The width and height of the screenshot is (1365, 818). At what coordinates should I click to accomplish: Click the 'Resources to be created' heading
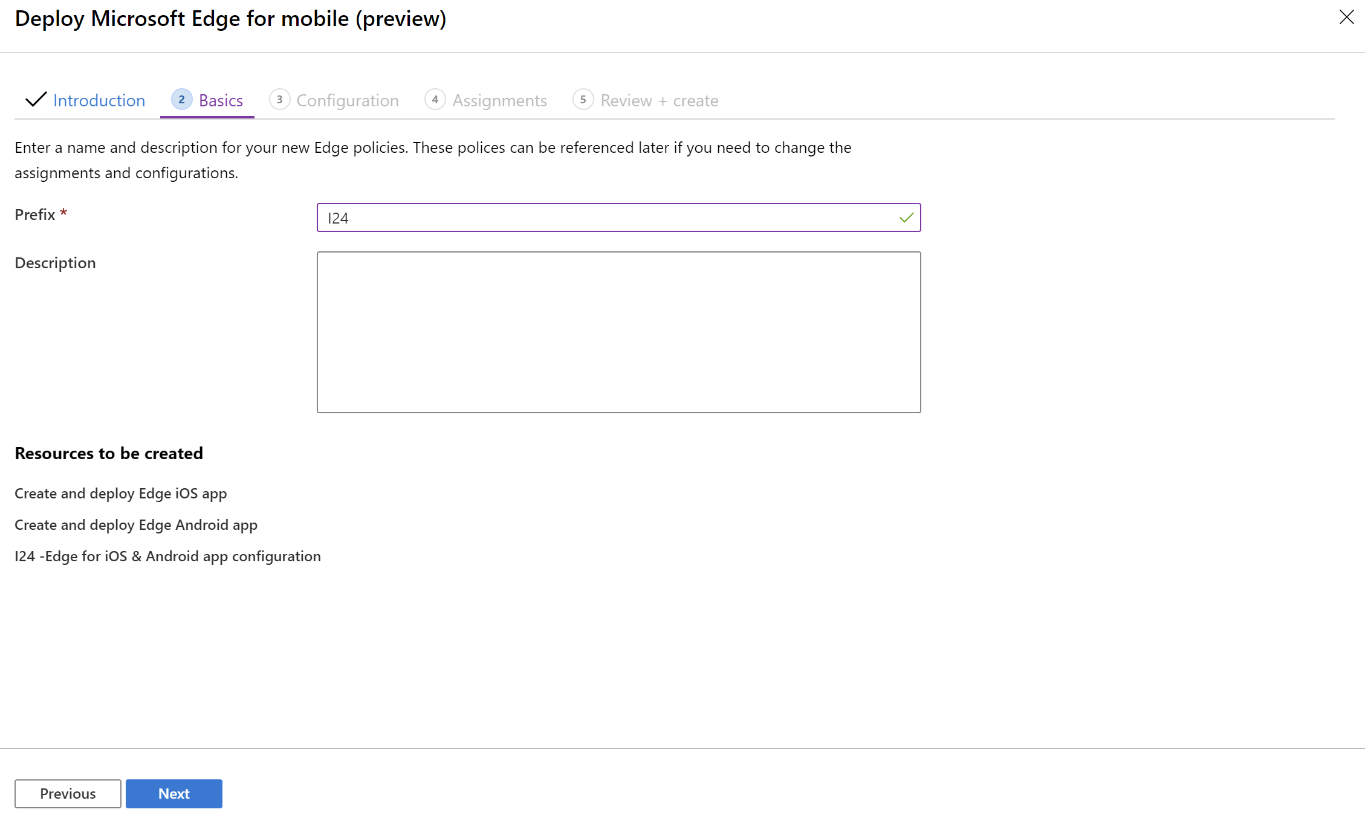[x=109, y=453]
